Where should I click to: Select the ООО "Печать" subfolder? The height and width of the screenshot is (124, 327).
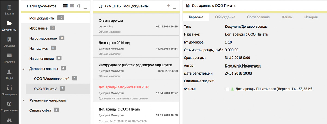(x=57, y=89)
